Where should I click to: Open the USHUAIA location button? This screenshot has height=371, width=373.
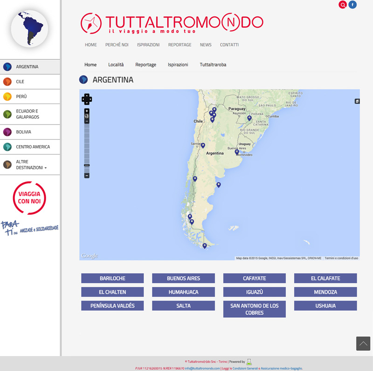click(x=325, y=306)
